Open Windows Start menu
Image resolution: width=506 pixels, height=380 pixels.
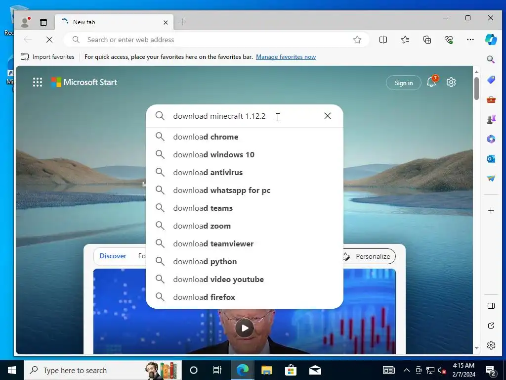12,370
